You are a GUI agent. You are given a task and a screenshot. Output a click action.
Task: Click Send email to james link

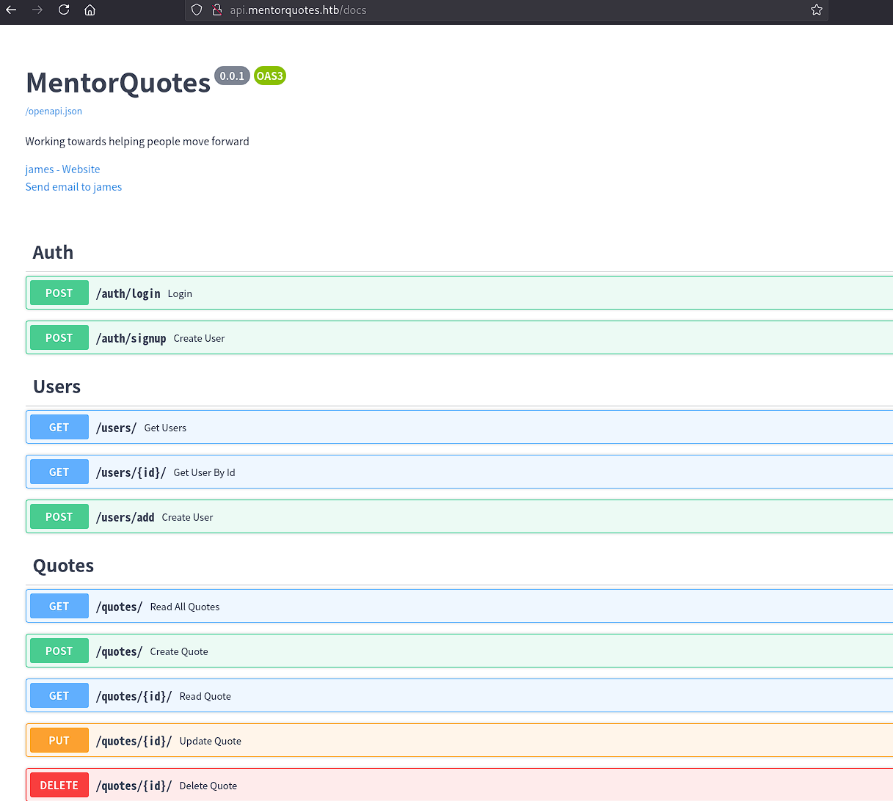pos(73,187)
